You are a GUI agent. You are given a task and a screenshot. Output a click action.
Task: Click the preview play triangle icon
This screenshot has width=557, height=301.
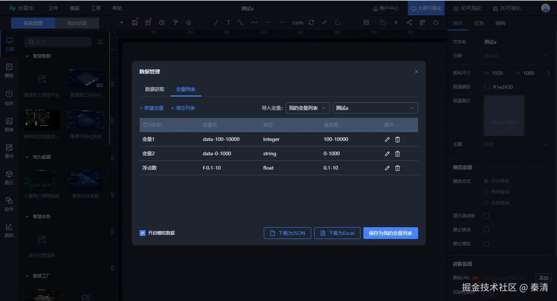[x=396, y=23]
